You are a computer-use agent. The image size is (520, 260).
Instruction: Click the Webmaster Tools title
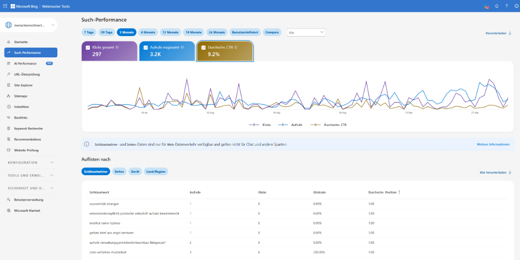(x=56, y=6)
